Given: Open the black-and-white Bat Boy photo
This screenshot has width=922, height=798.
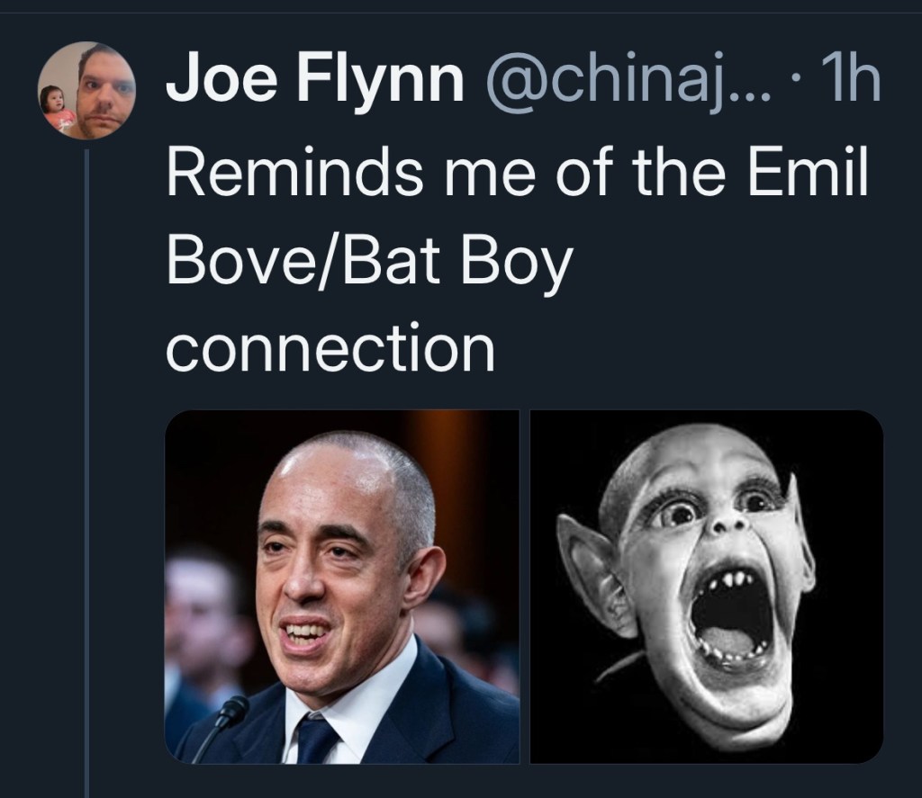Looking at the screenshot, I should 707,586.
